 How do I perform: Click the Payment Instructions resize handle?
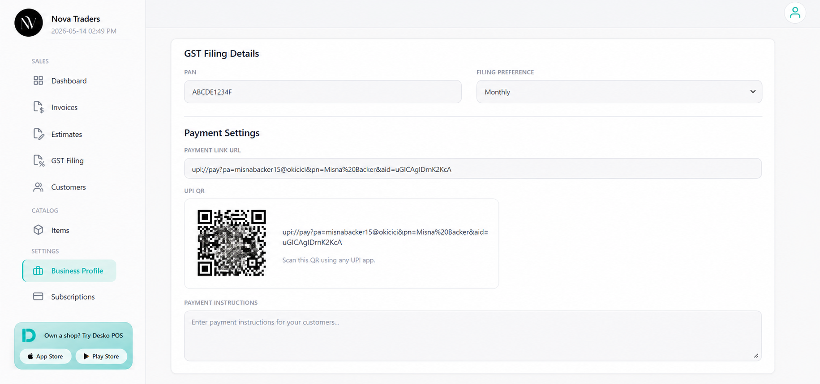[x=756, y=355]
